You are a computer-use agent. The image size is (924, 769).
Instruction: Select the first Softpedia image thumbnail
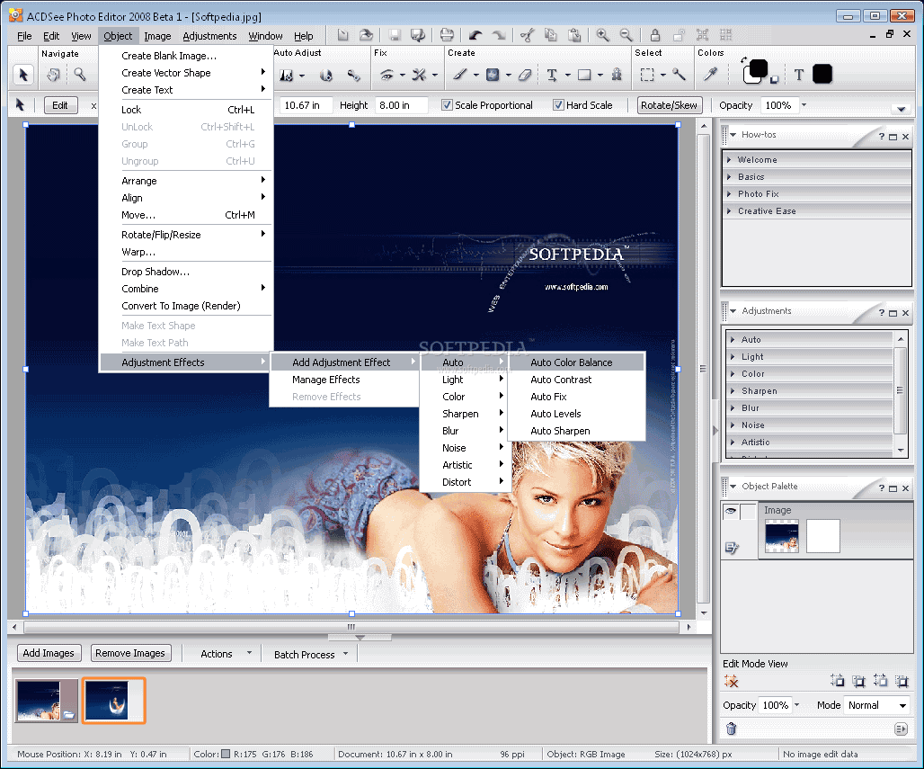(47, 700)
